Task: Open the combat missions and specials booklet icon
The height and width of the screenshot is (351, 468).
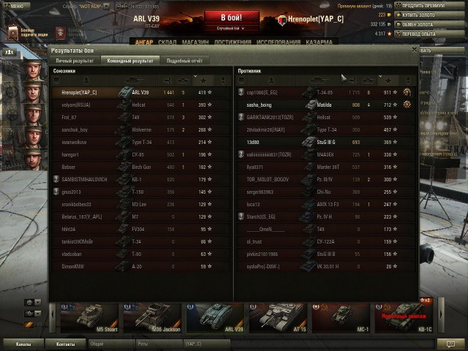Action: (x=12, y=32)
